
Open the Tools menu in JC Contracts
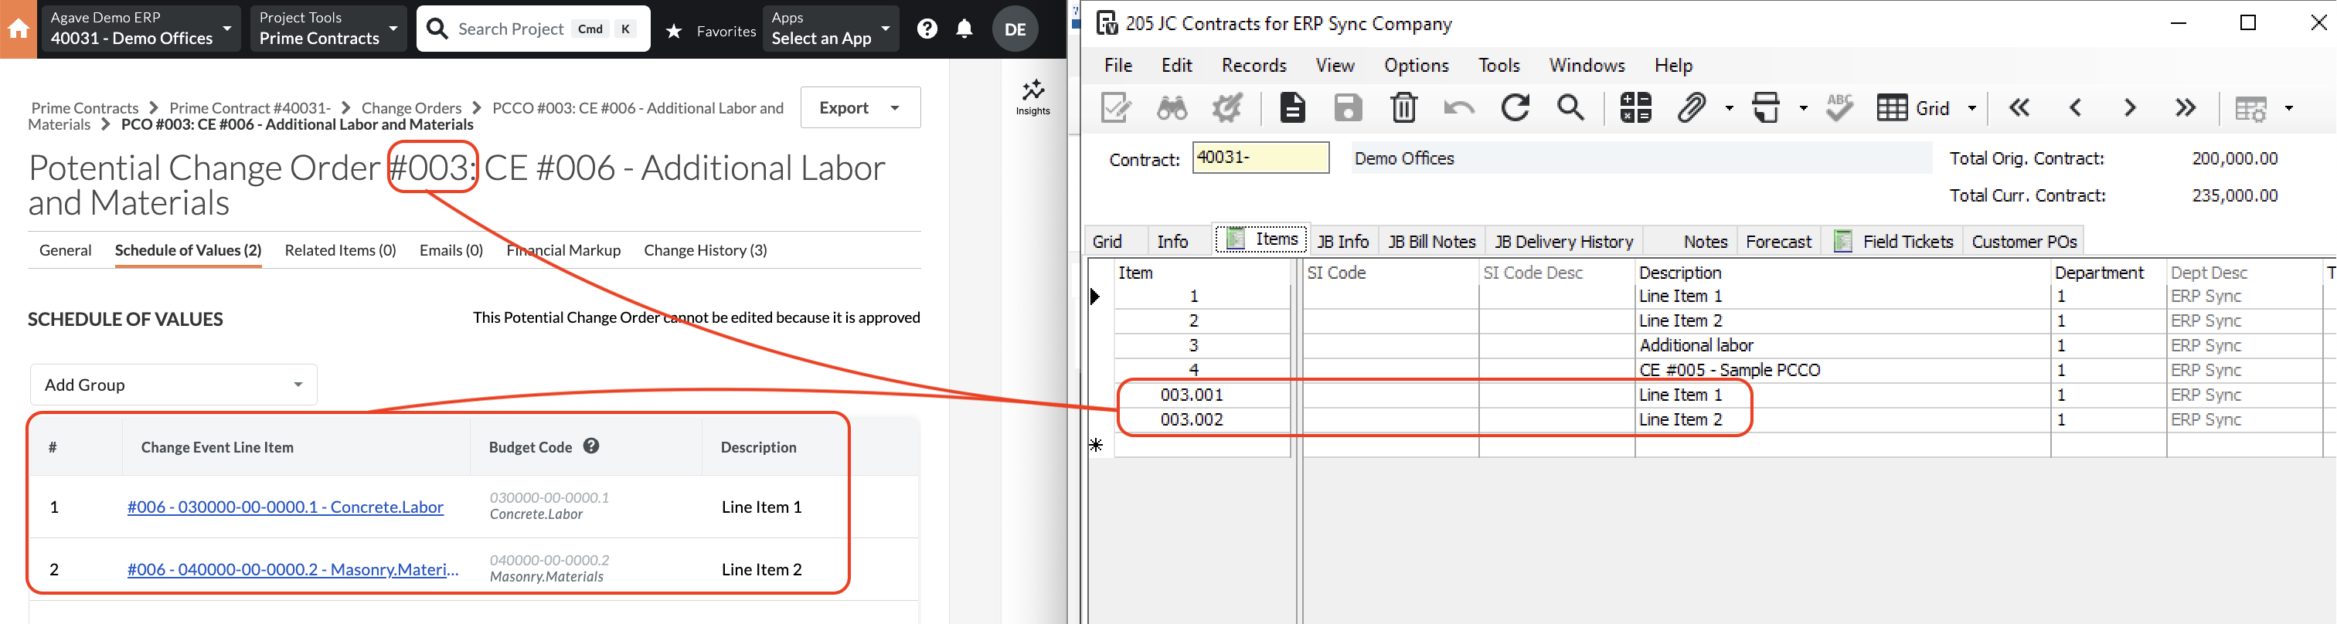pyautogui.click(x=1498, y=66)
